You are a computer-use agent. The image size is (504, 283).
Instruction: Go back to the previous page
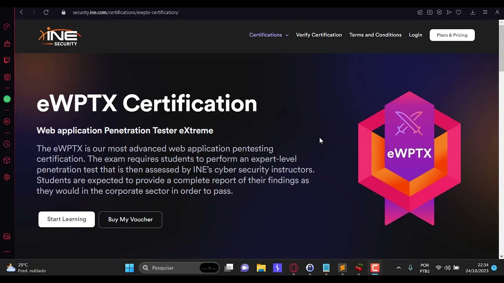pos(22,12)
